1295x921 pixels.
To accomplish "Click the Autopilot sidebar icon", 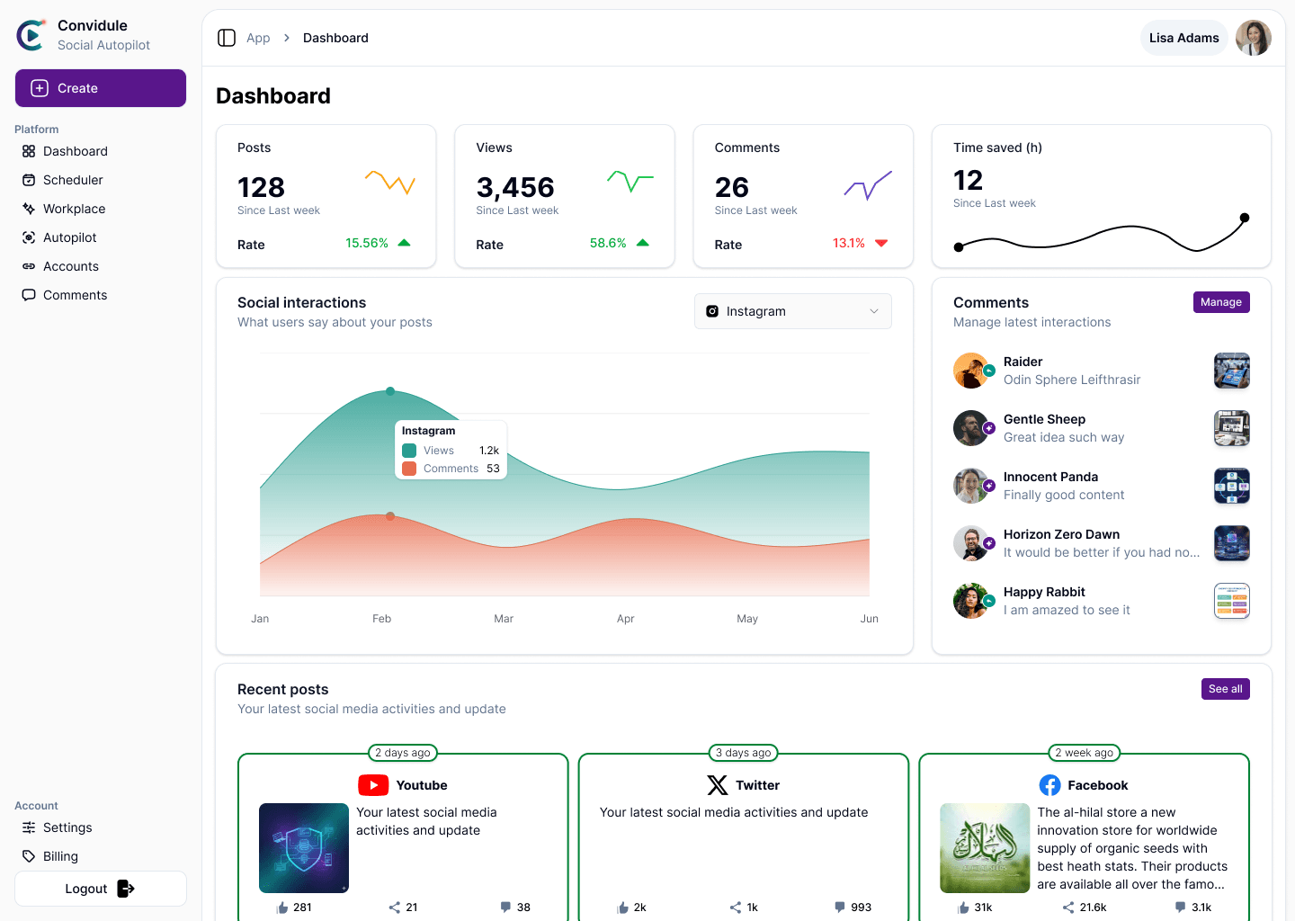I will 29,237.
